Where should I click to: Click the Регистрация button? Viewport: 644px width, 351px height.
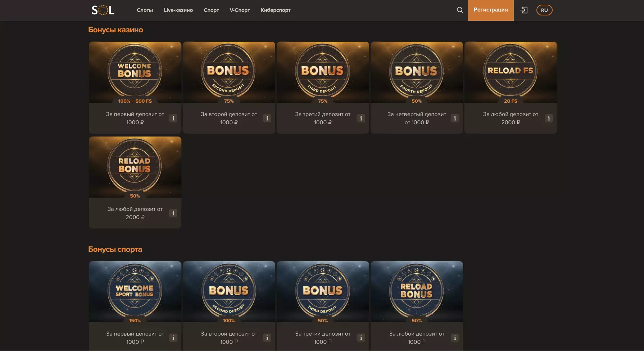(x=491, y=10)
